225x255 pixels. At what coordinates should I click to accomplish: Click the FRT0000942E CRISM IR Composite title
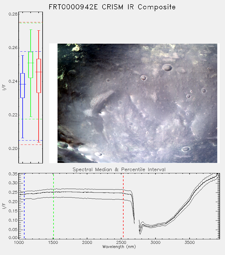click(112, 7)
